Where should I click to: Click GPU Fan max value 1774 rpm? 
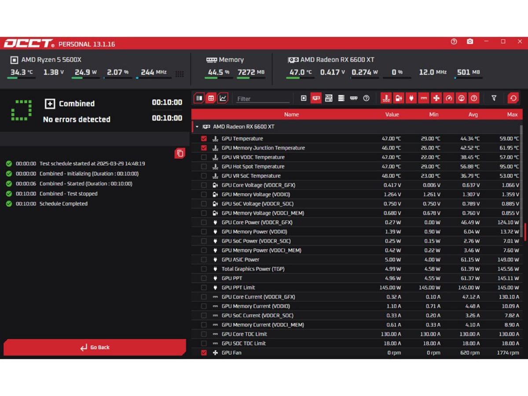click(508, 353)
